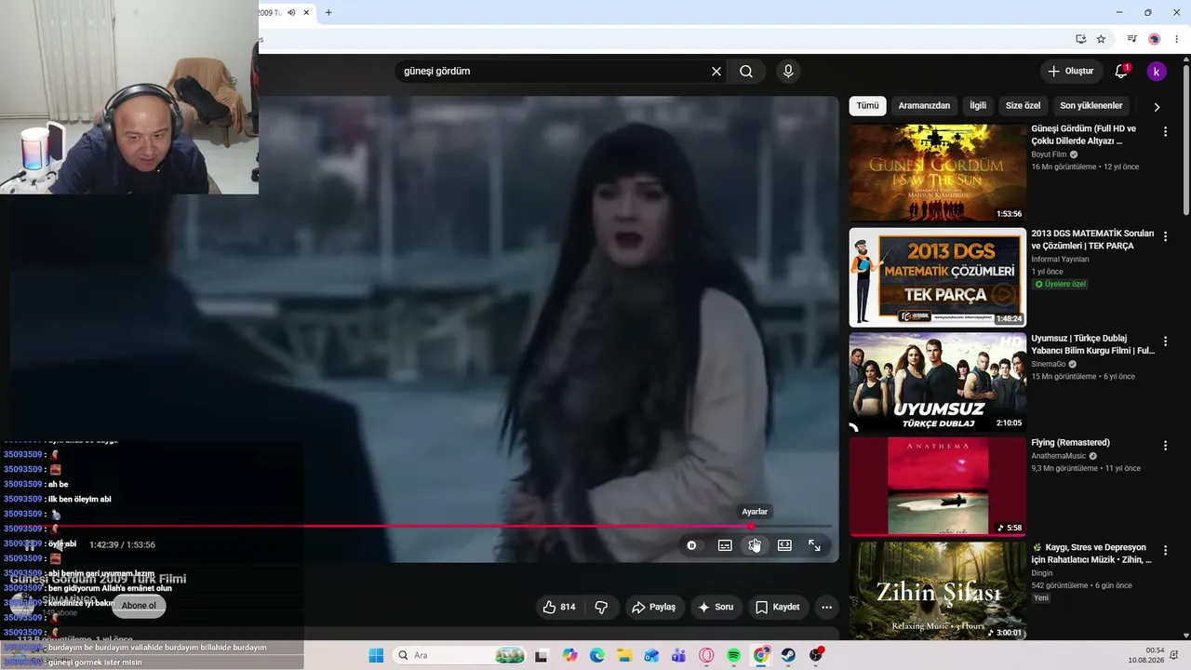The height and width of the screenshot is (670, 1191).
Task: Switch the player to theater mode
Action: [x=784, y=545]
